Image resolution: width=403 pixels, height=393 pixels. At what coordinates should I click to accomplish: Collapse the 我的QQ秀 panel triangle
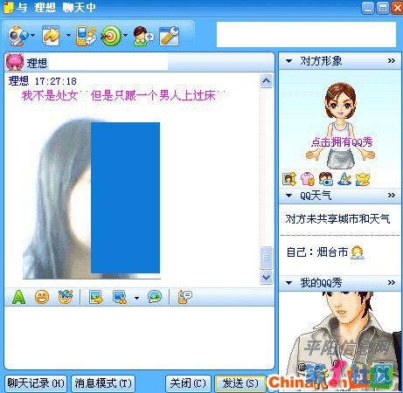[288, 283]
